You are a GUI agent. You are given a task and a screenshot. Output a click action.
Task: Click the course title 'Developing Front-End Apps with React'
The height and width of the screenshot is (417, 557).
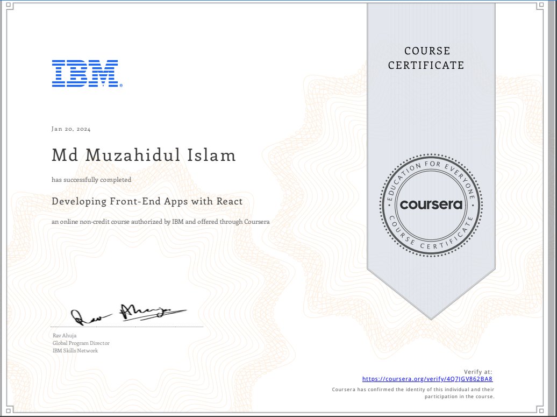tap(147, 201)
